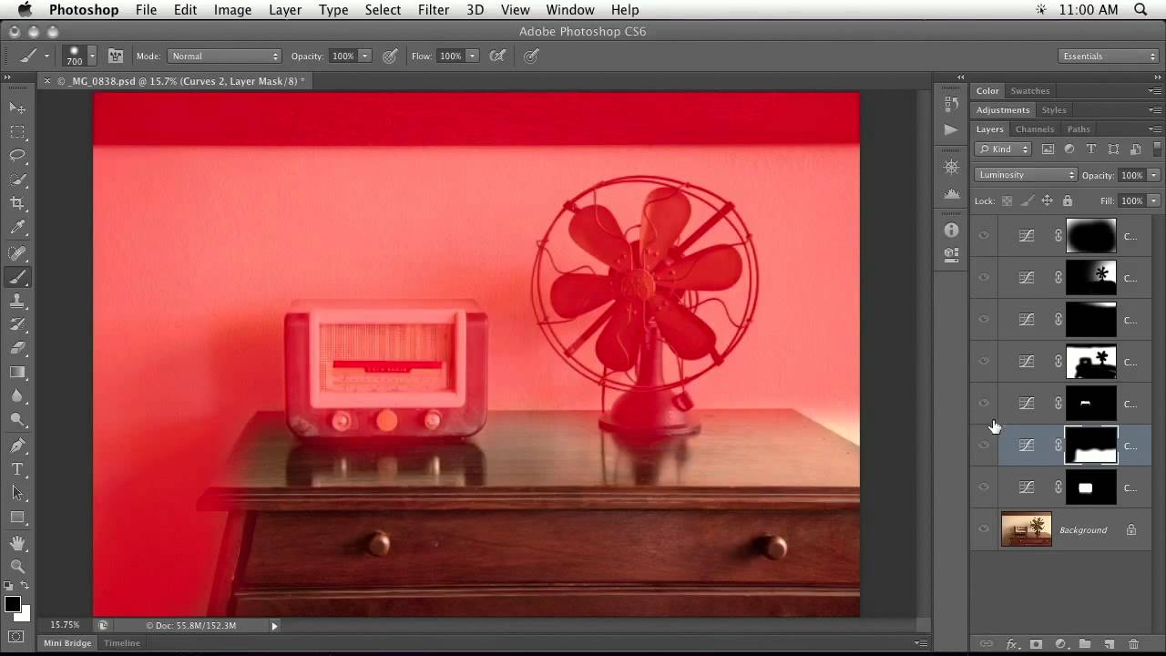The image size is (1166, 656).
Task: Select the Crop tool
Action: click(17, 203)
